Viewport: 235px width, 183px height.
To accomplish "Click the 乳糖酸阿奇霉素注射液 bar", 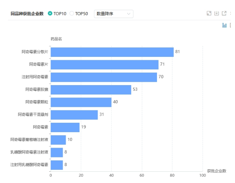I will click(57, 152).
